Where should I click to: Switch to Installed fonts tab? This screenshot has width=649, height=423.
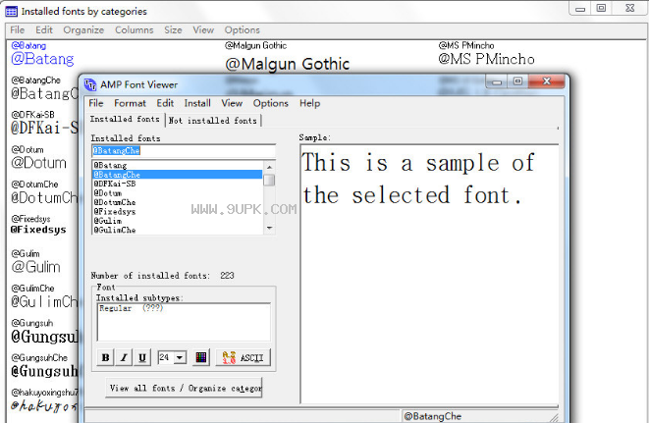[125, 119]
